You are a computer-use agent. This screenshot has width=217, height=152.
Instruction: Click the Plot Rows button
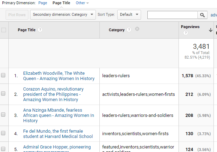tap(16, 15)
